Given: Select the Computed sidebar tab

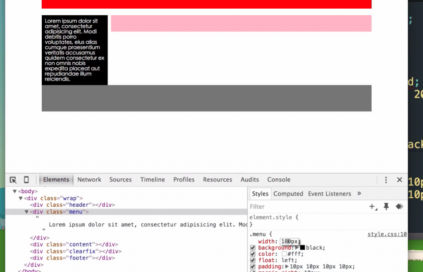Looking at the screenshot, I should tap(288, 194).
